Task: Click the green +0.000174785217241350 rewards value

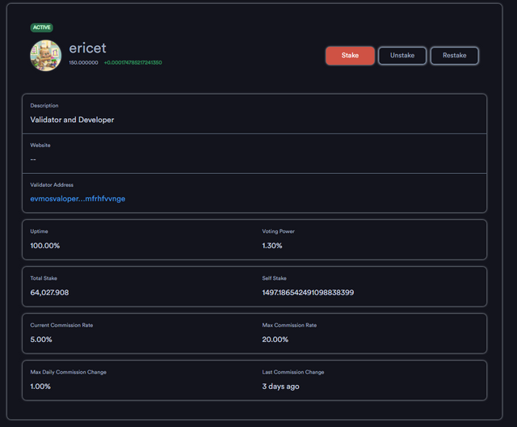Action: (x=132, y=62)
